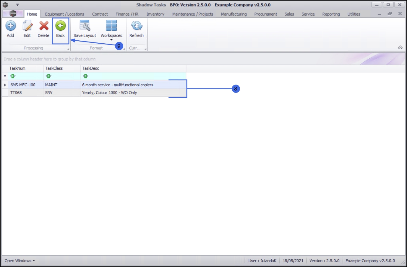The width and height of the screenshot is (407, 267).
Task: Select the Home ribbon tab
Action: 32,14
